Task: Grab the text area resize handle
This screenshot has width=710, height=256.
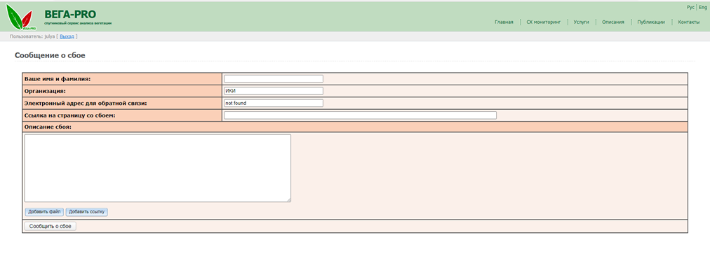Action: 288,199
